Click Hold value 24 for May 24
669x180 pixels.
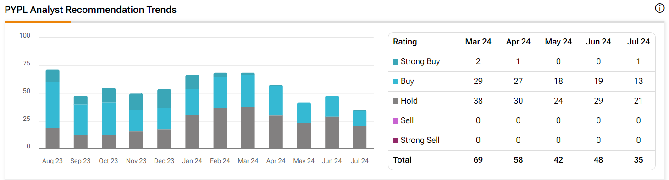[558, 101]
